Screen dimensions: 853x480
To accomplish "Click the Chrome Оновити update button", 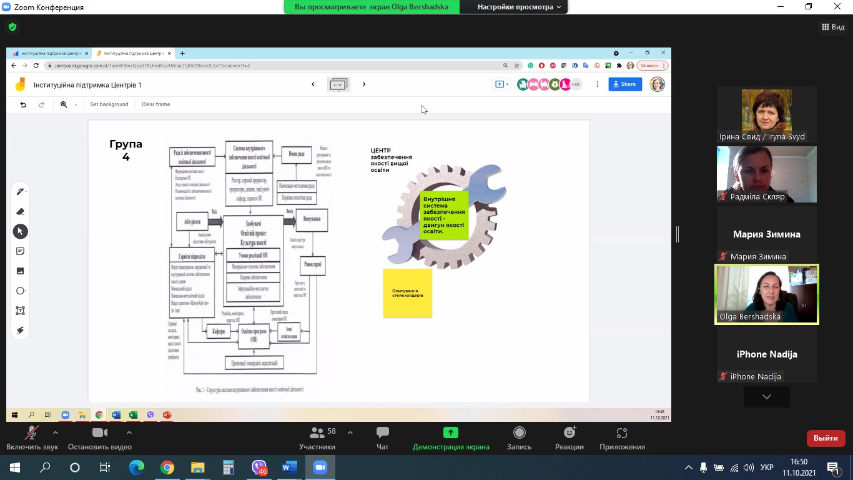I will pos(652,66).
